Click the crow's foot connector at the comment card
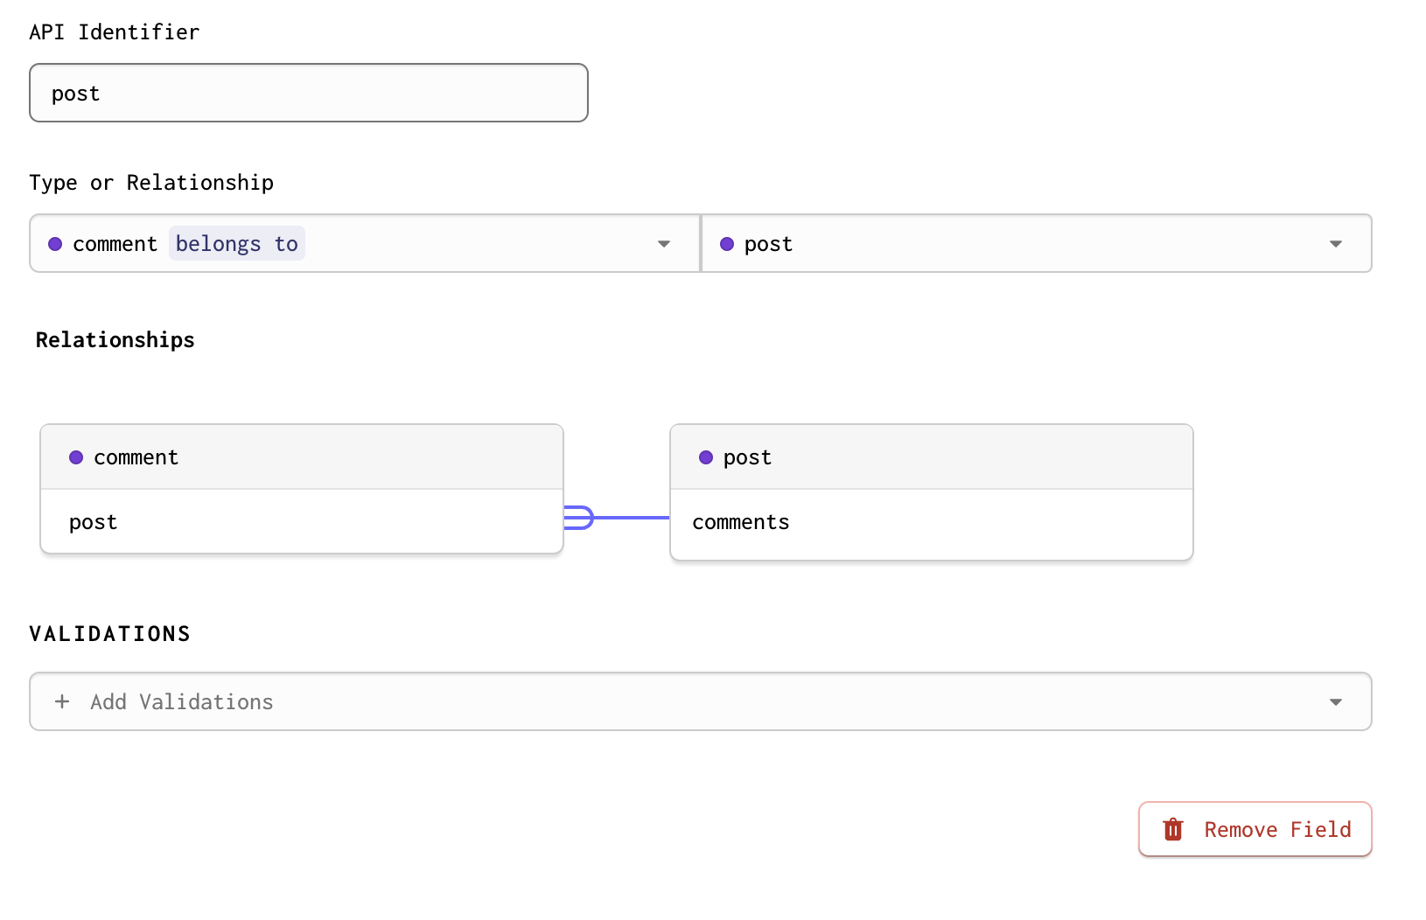This screenshot has width=1426, height=920. point(578,518)
